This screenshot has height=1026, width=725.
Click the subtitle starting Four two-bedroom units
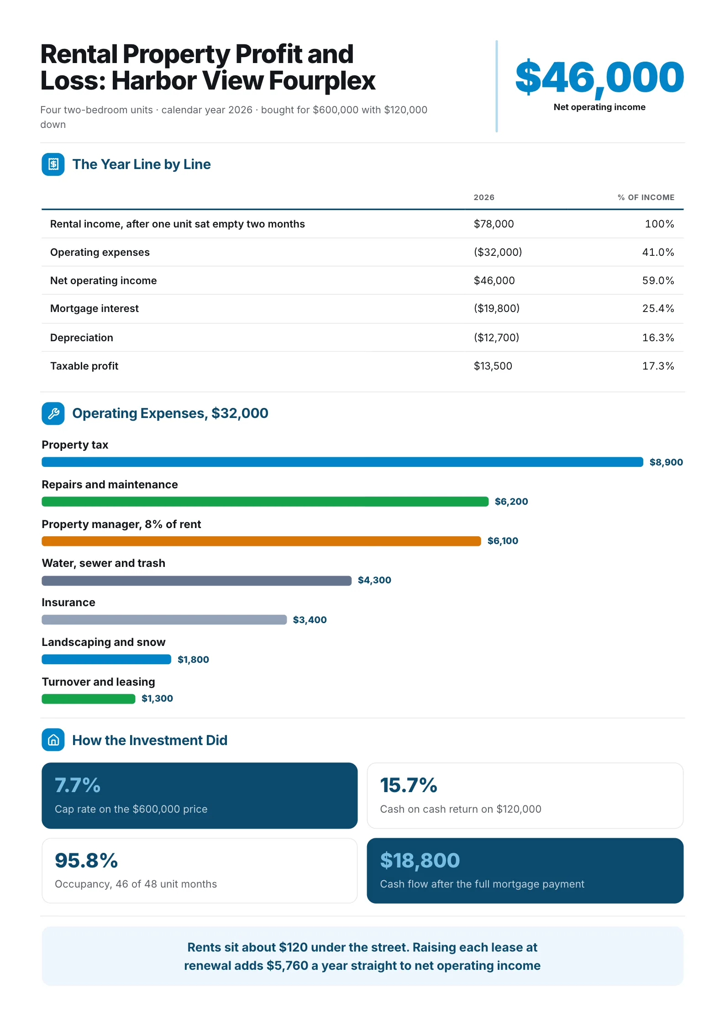tap(234, 117)
